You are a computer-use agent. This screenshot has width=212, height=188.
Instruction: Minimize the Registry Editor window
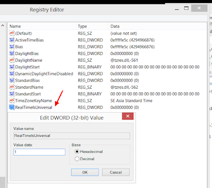177,9
